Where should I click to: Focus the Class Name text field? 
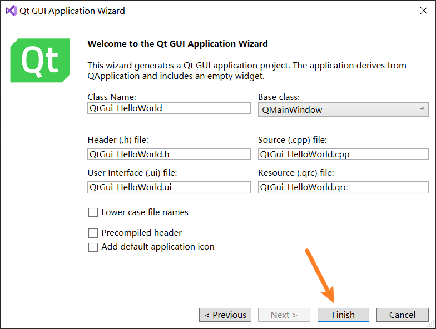pyautogui.click(x=169, y=108)
